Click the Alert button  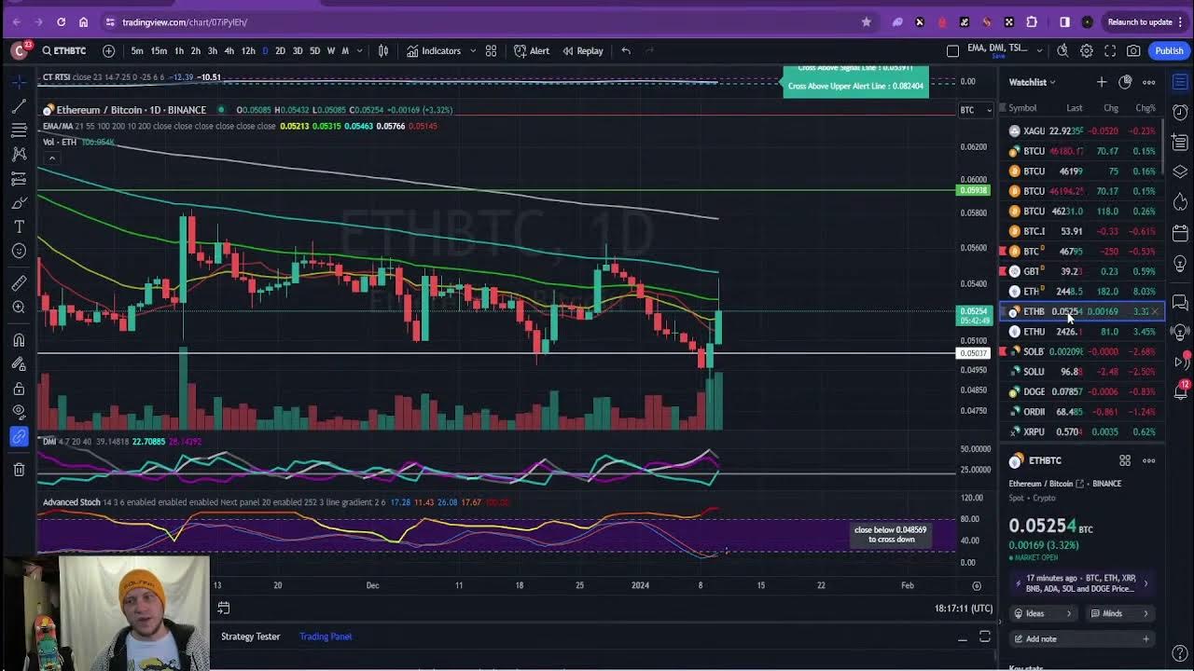[532, 51]
